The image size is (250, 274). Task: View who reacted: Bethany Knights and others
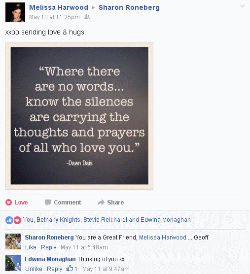[107, 220]
